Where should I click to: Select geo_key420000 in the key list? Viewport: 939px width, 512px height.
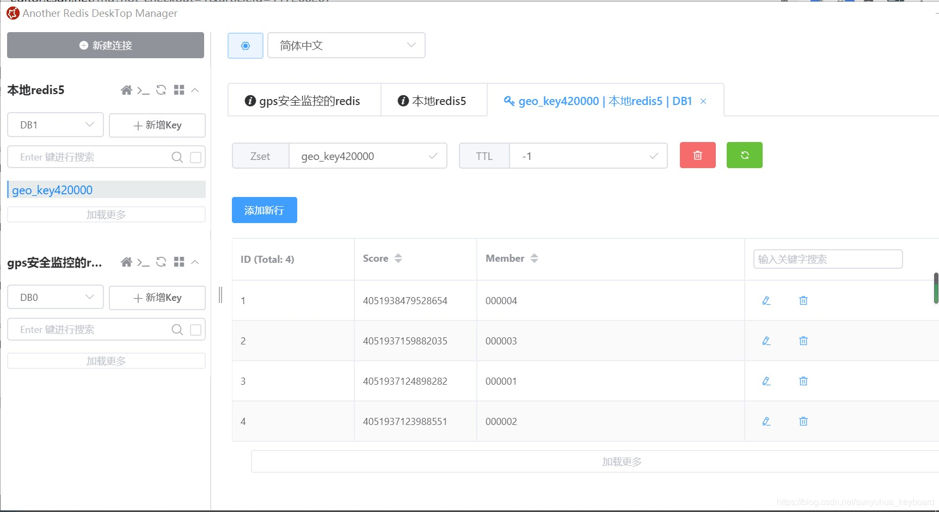click(x=107, y=190)
